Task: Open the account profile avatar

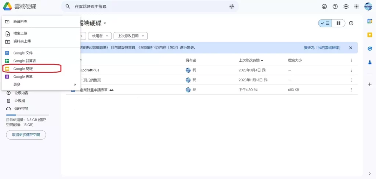Action: 368,7
